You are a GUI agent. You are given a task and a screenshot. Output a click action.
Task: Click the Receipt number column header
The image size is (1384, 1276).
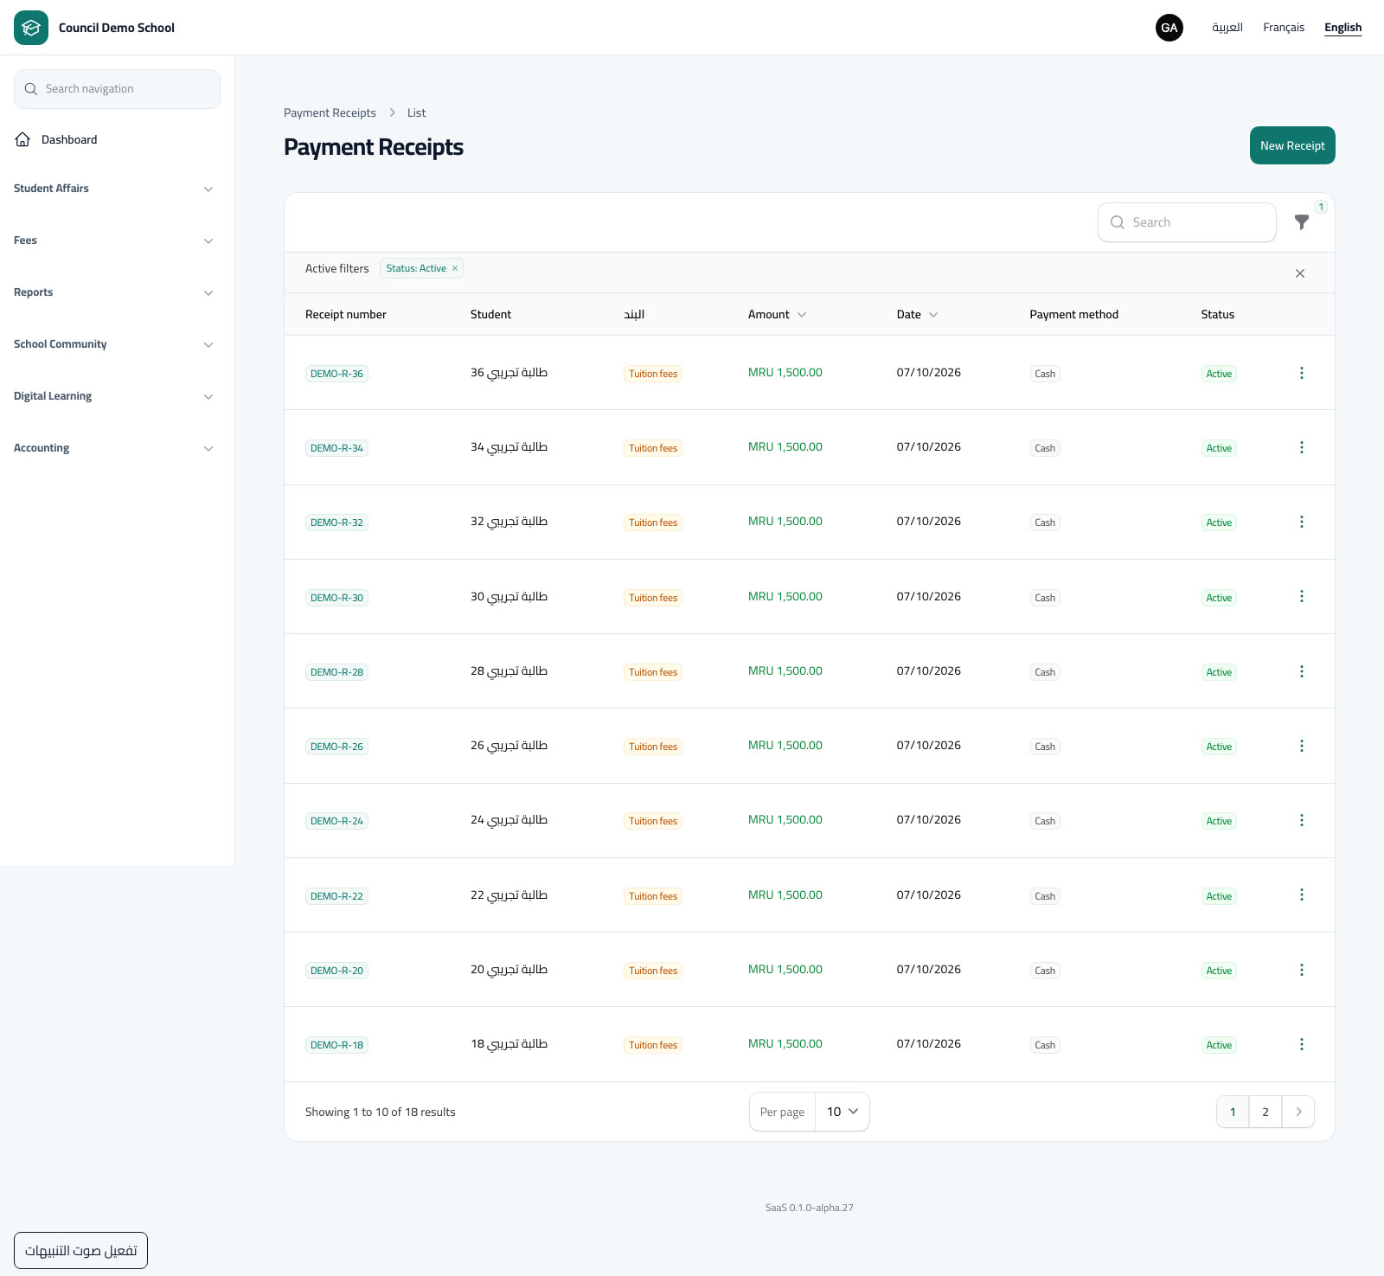coord(346,315)
